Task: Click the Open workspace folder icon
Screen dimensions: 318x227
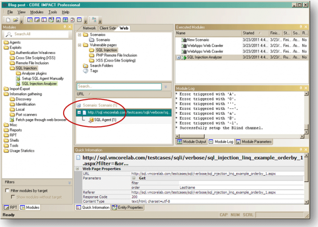Action: (x=15, y=20)
